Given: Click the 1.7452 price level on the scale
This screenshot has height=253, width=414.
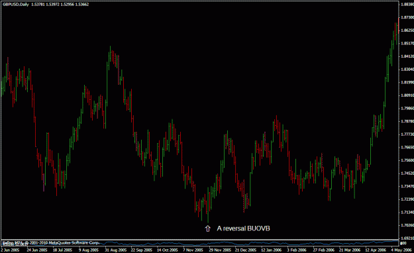Looking at the screenshot, I should 407,174.
